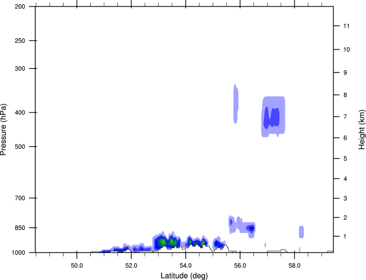This screenshot has width=366, height=280.
Task: Select the 700 pressure tick label
Action: click(x=20, y=198)
